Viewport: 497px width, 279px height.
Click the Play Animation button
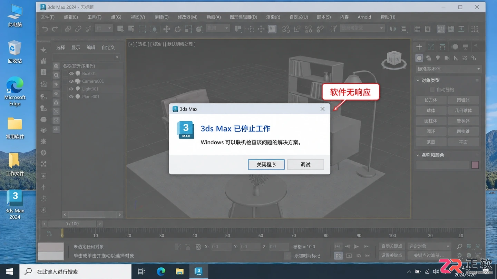click(x=357, y=246)
